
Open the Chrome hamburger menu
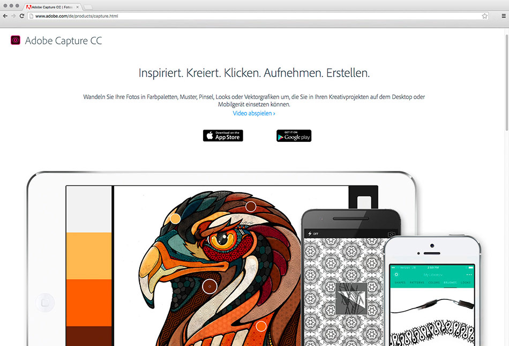(504, 16)
